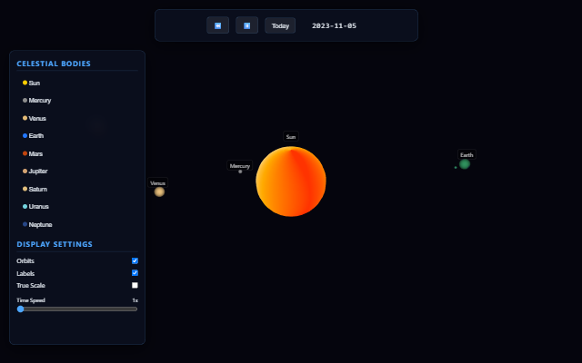Click the Venus label tag in the viewport
582x363 pixels.
point(157,183)
